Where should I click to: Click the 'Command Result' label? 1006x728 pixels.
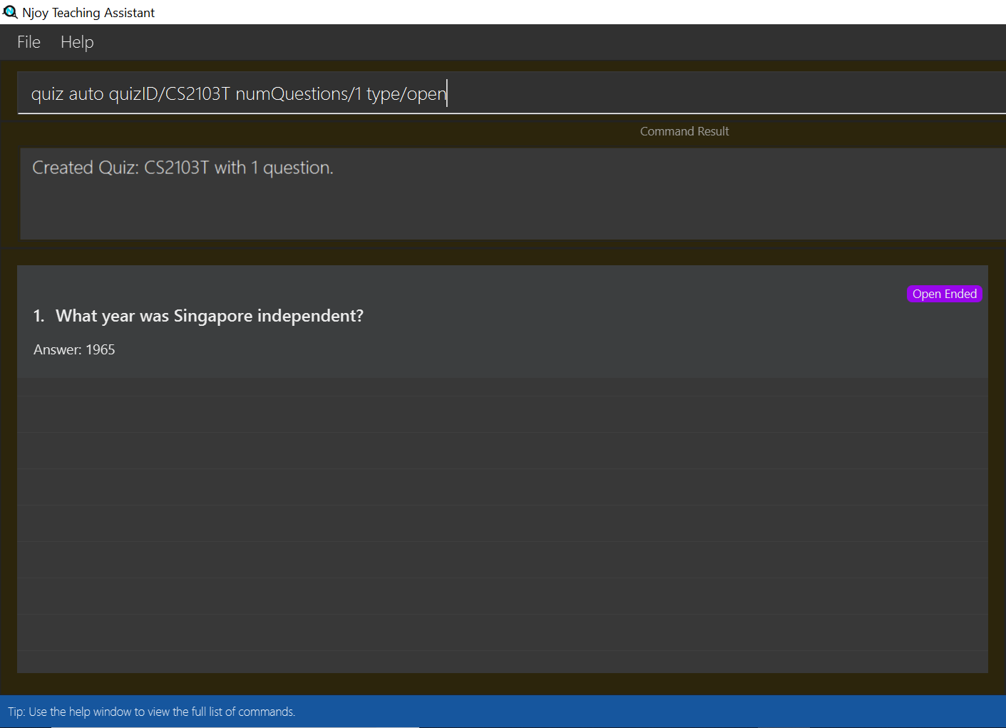(x=684, y=131)
